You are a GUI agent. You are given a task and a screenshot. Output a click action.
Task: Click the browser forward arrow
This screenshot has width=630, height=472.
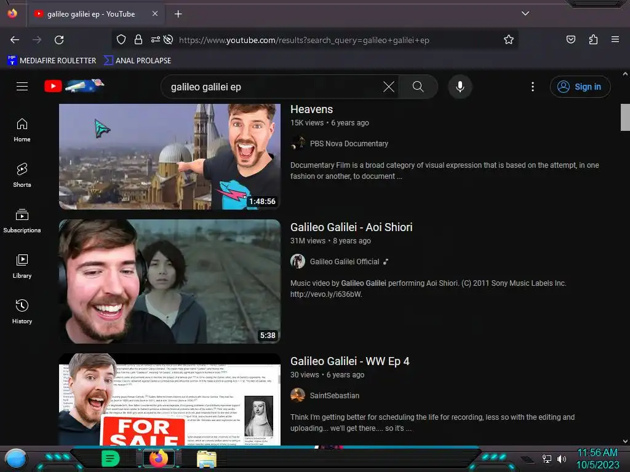[37, 40]
